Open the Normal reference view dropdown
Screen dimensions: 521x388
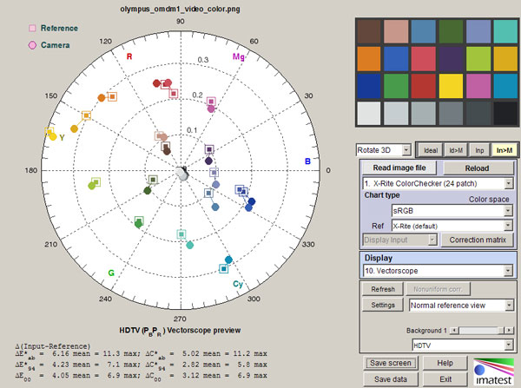point(462,305)
